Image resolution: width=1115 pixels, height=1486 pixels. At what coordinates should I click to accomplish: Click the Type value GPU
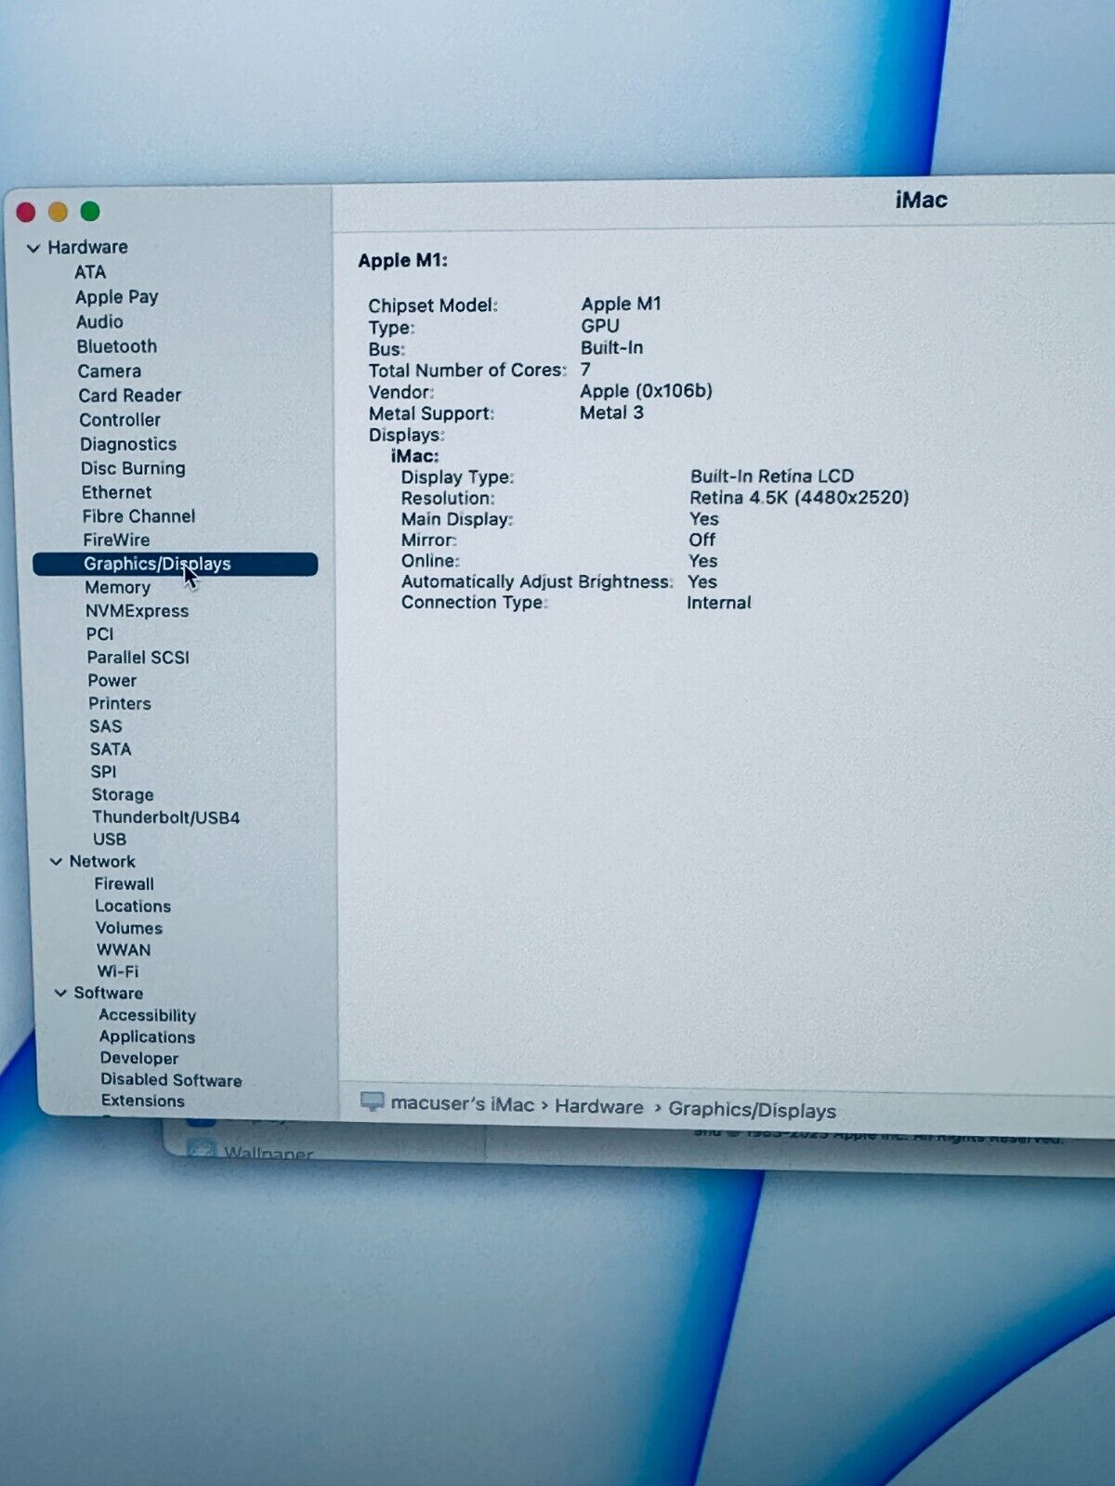tap(599, 326)
